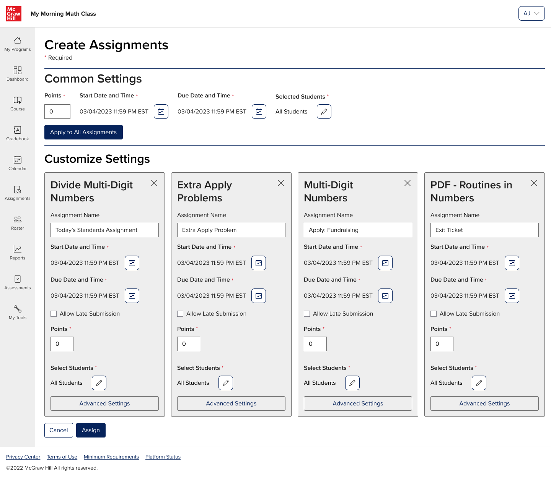Click Points field in PDF - Routines in Numbers card
551x478 pixels.
pos(442,344)
